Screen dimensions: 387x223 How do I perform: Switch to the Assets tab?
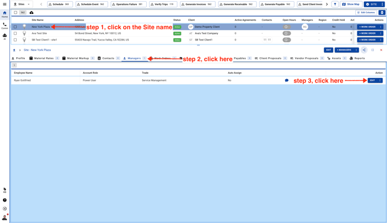pyautogui.click(x=337, y=58)
